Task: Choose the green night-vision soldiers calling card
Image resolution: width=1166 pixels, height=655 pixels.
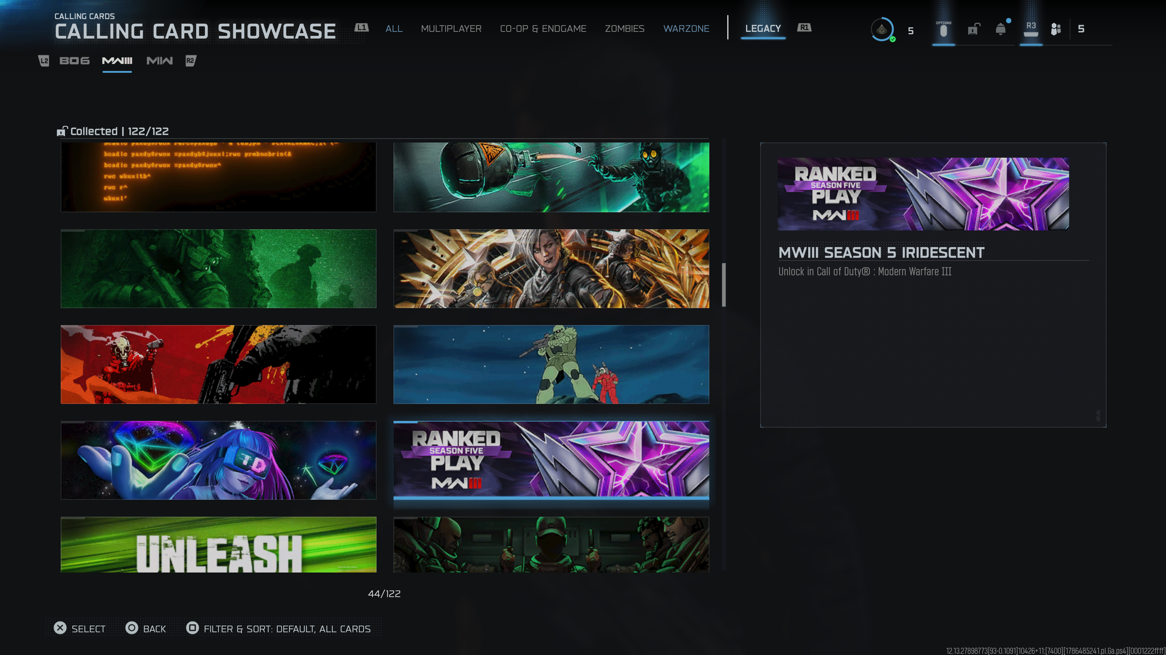Action: click(219, 268)
